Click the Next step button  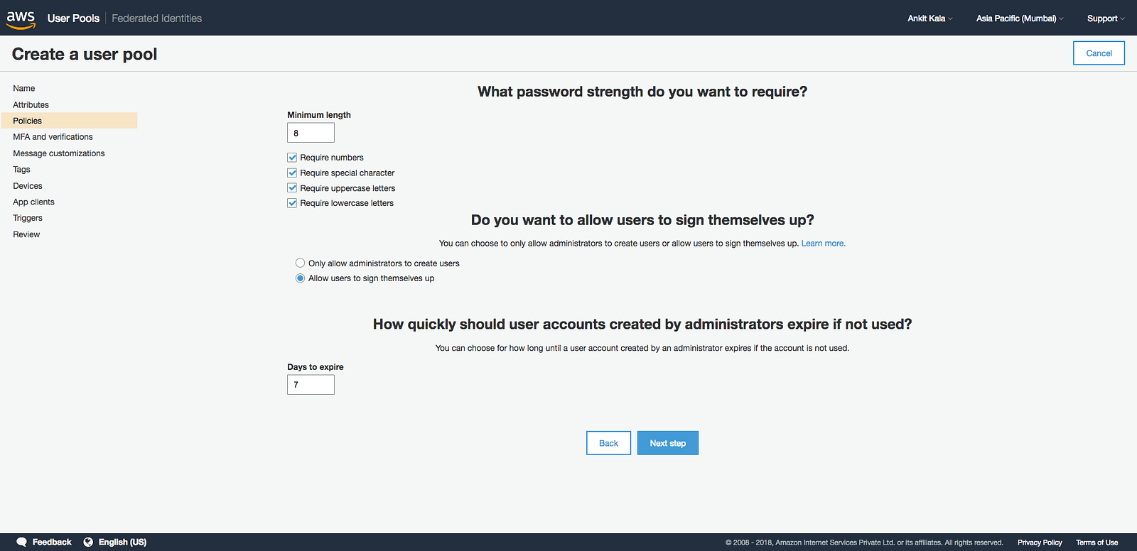click(x=667, y=443)
